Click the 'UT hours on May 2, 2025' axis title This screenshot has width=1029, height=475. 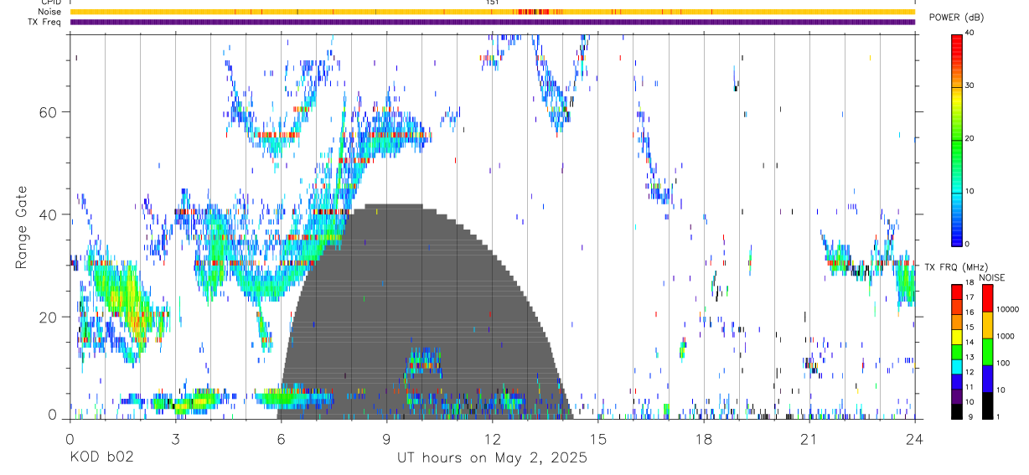point(492,458)
